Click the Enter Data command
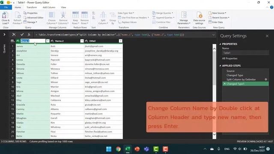The height and width of the screenshot is (154, 274). click(215, 22)
